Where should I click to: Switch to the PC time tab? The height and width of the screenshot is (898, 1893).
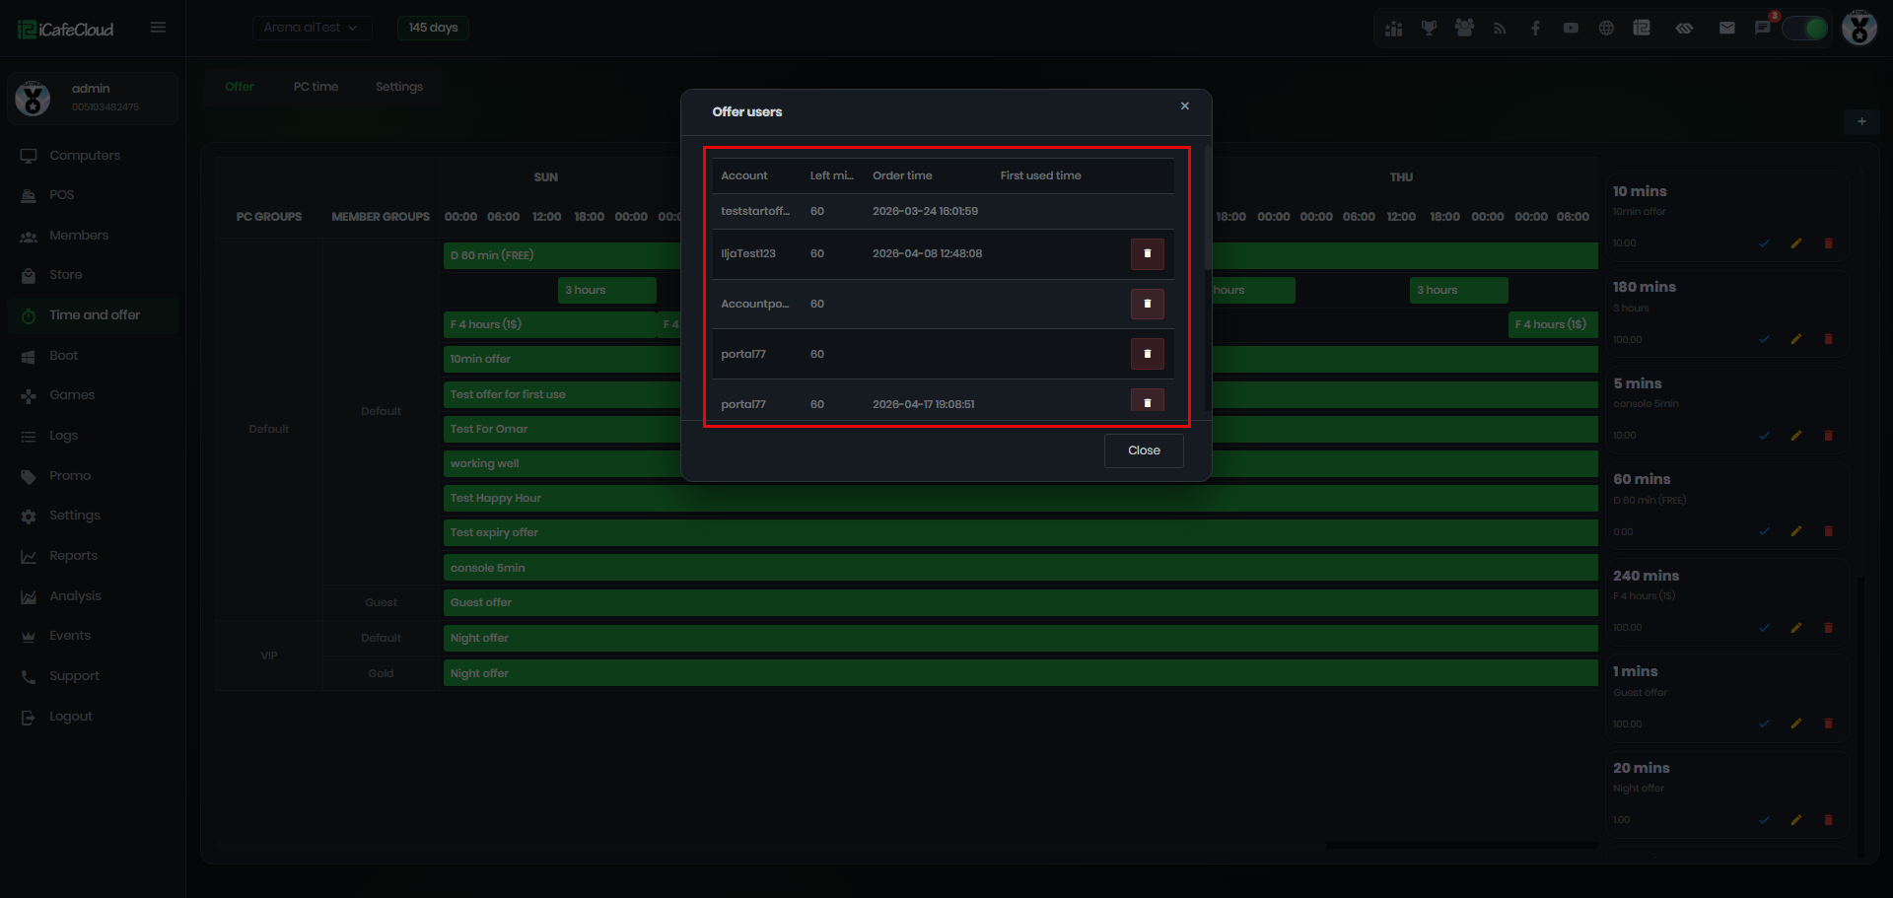coord(315,87)
